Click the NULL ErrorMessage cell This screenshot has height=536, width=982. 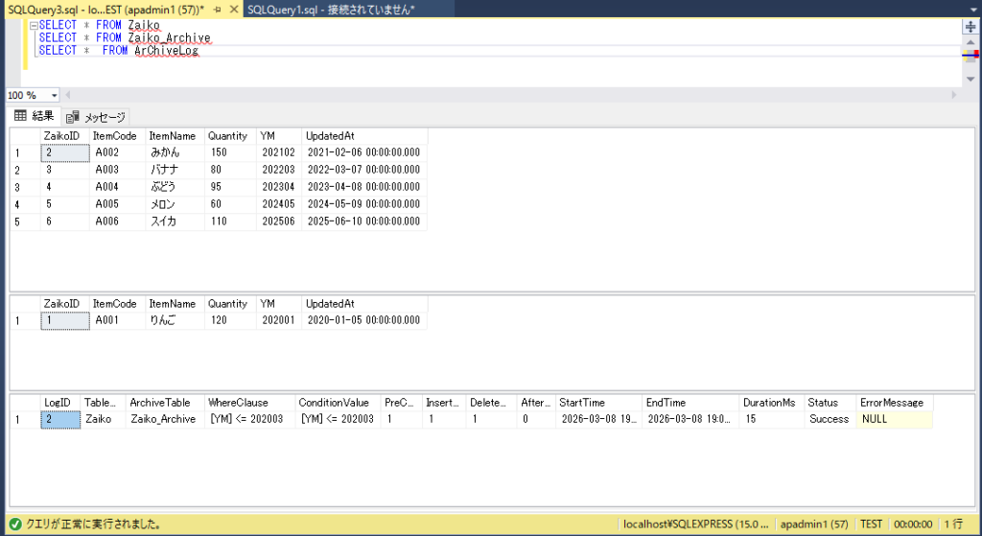(875, 419)
